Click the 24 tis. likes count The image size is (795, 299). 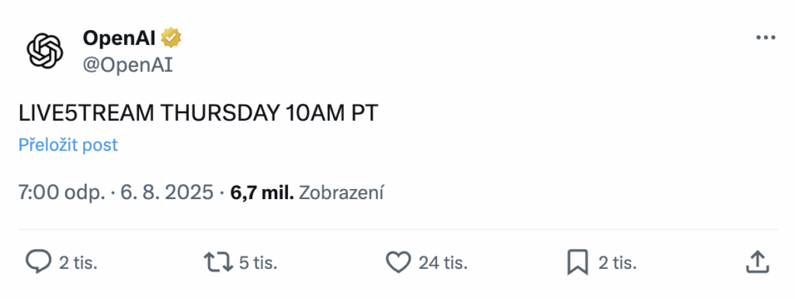coord(443,263)
